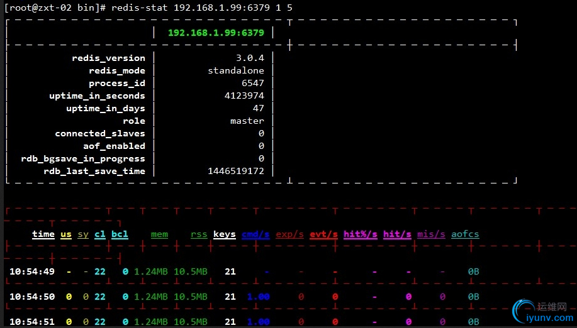Click the mis/s column header

point(431,234)
